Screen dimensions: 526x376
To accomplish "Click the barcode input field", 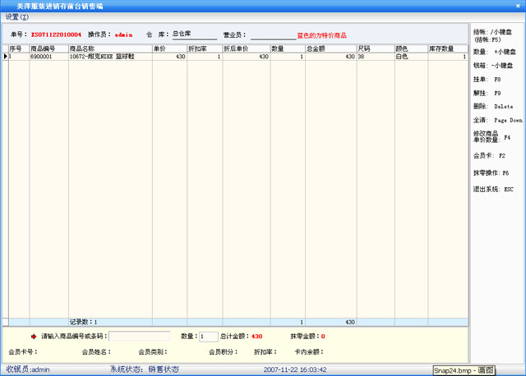I will click(x=140, y=337).
